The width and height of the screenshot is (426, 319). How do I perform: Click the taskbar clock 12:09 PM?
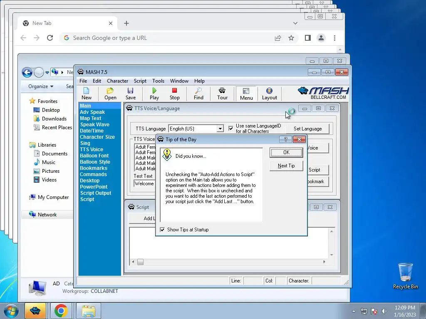click(x=404, y=308)
